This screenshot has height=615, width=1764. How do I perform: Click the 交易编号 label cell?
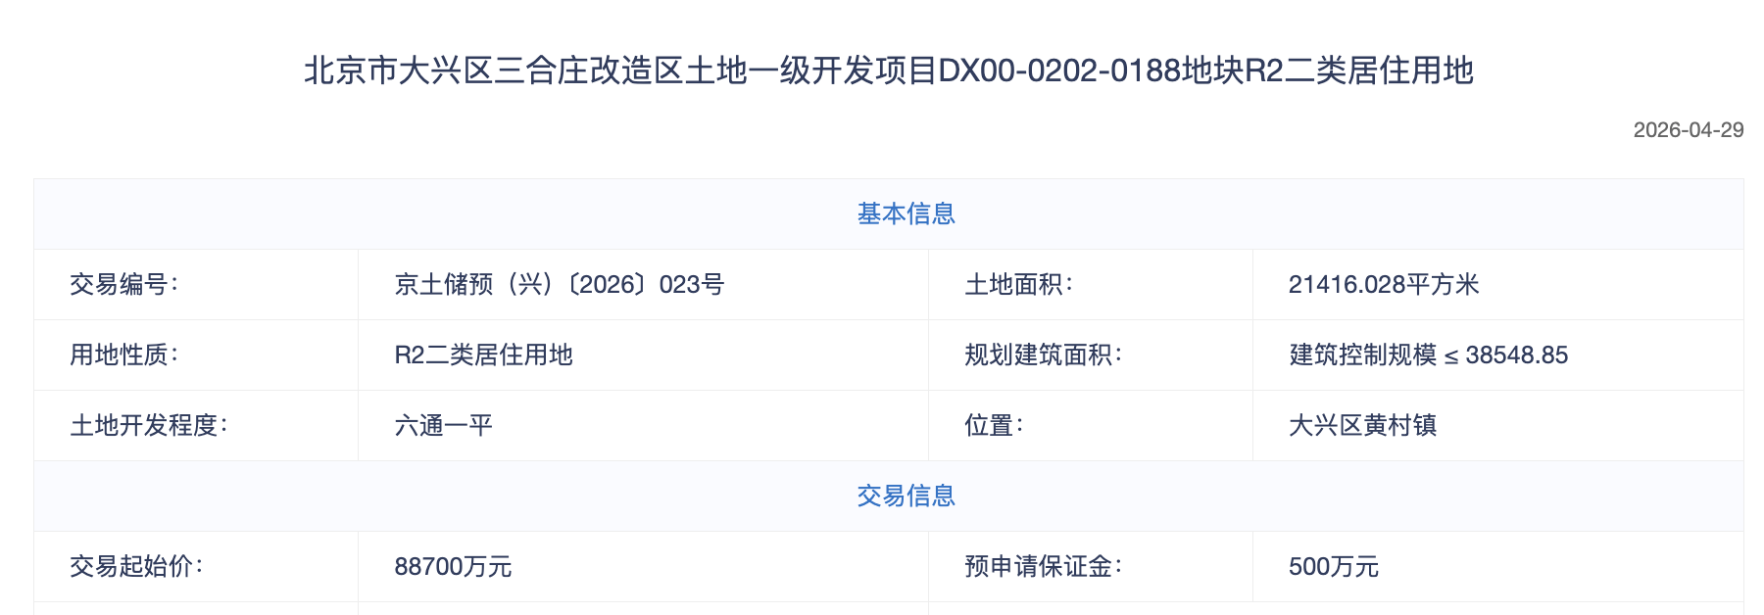pos(124,285)
